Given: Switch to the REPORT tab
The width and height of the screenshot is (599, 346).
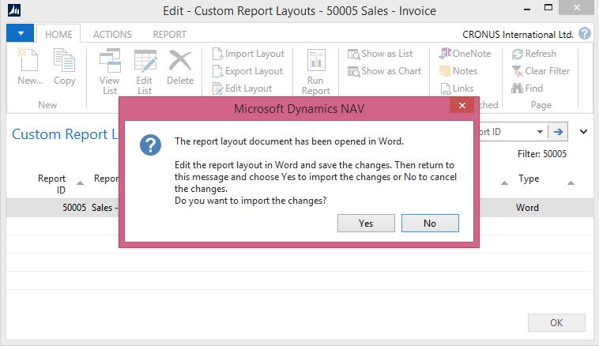Looking at the screenshot, I should (x=170, y=35).
